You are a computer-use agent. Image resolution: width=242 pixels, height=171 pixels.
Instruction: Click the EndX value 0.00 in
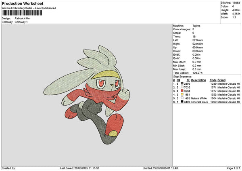coord(196,55)
